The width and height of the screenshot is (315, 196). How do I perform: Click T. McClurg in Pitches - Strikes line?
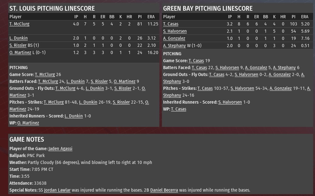coord(54,102)
